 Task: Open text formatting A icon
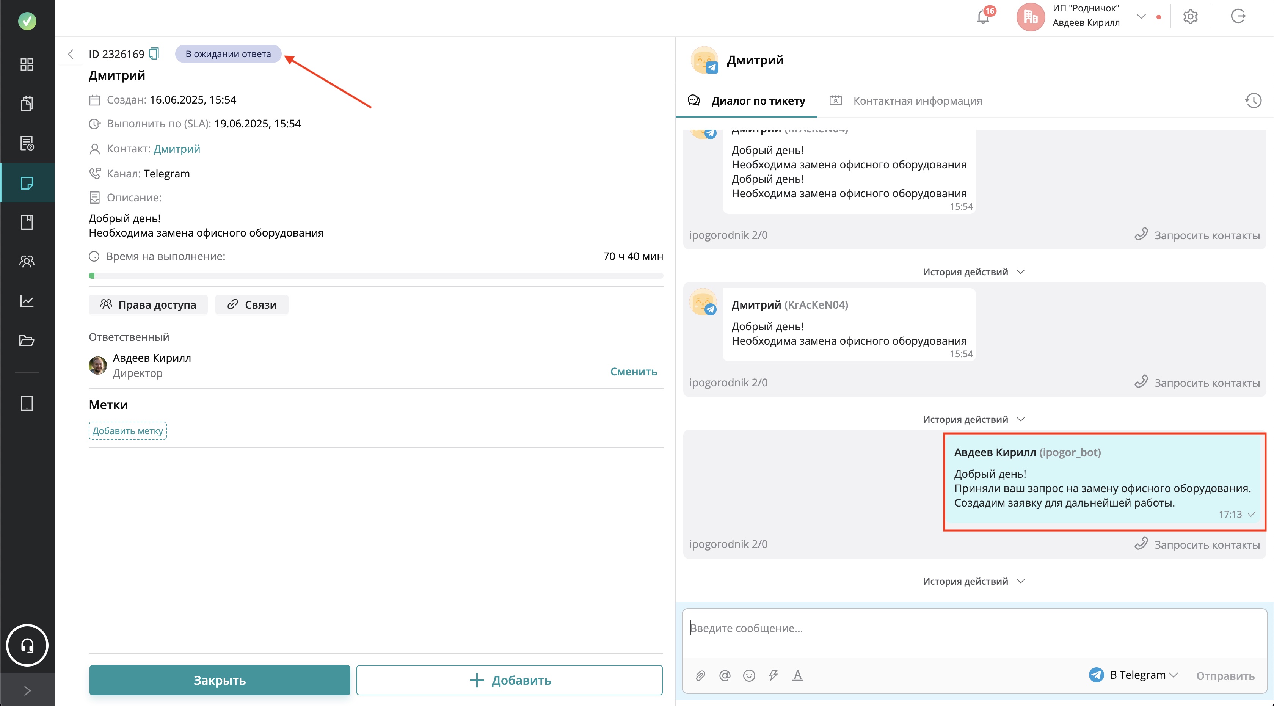tap(797, 675)
